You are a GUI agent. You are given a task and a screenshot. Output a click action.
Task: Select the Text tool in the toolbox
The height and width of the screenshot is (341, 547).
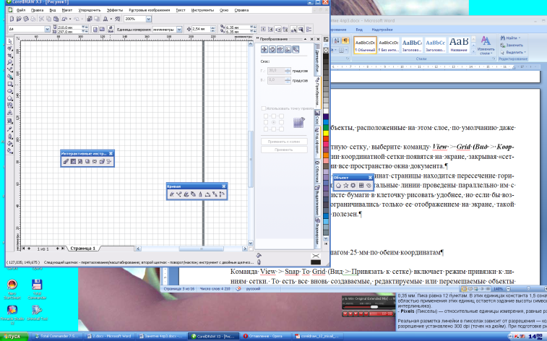(10, 113)
